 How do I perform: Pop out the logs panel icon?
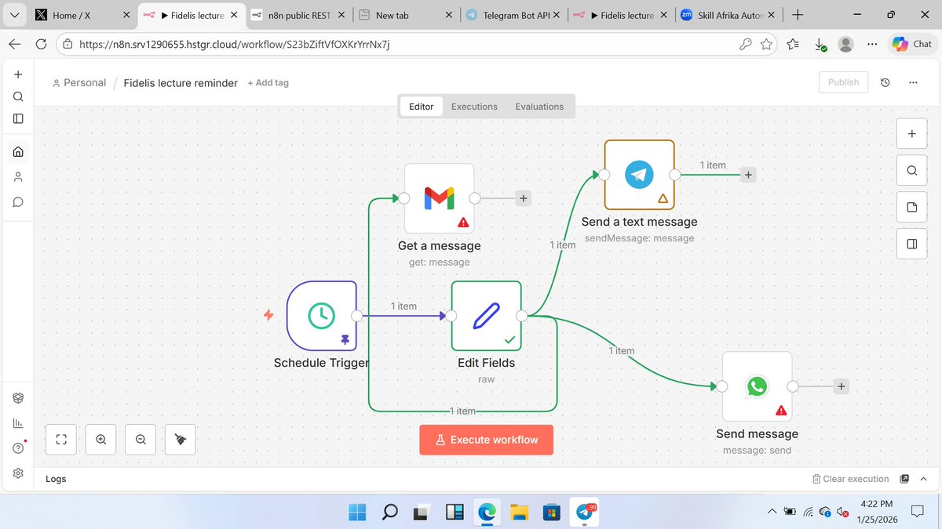(904, 479)
